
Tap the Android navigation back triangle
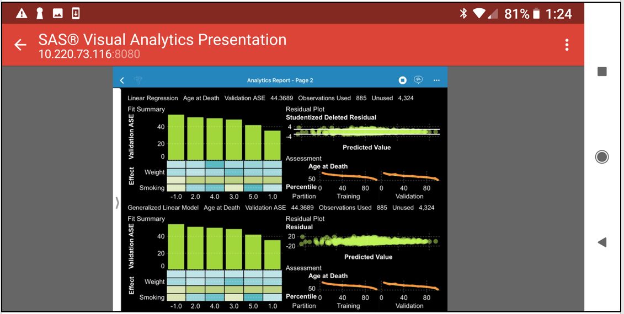602,242
